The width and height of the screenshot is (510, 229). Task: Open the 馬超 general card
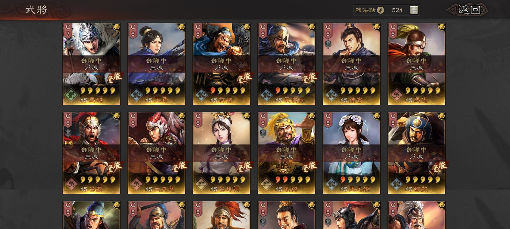click(x=91, y=64)
